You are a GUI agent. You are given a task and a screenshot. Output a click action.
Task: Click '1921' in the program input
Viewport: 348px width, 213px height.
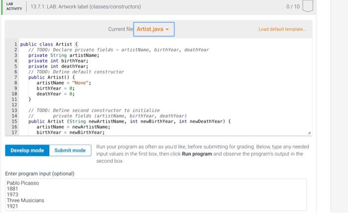(x=12, y=206)
